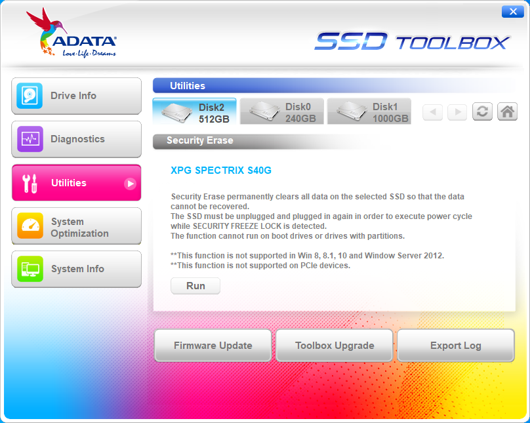Click the Utilities header bar
Screen dimensions: 530x423
click(334, 86)
